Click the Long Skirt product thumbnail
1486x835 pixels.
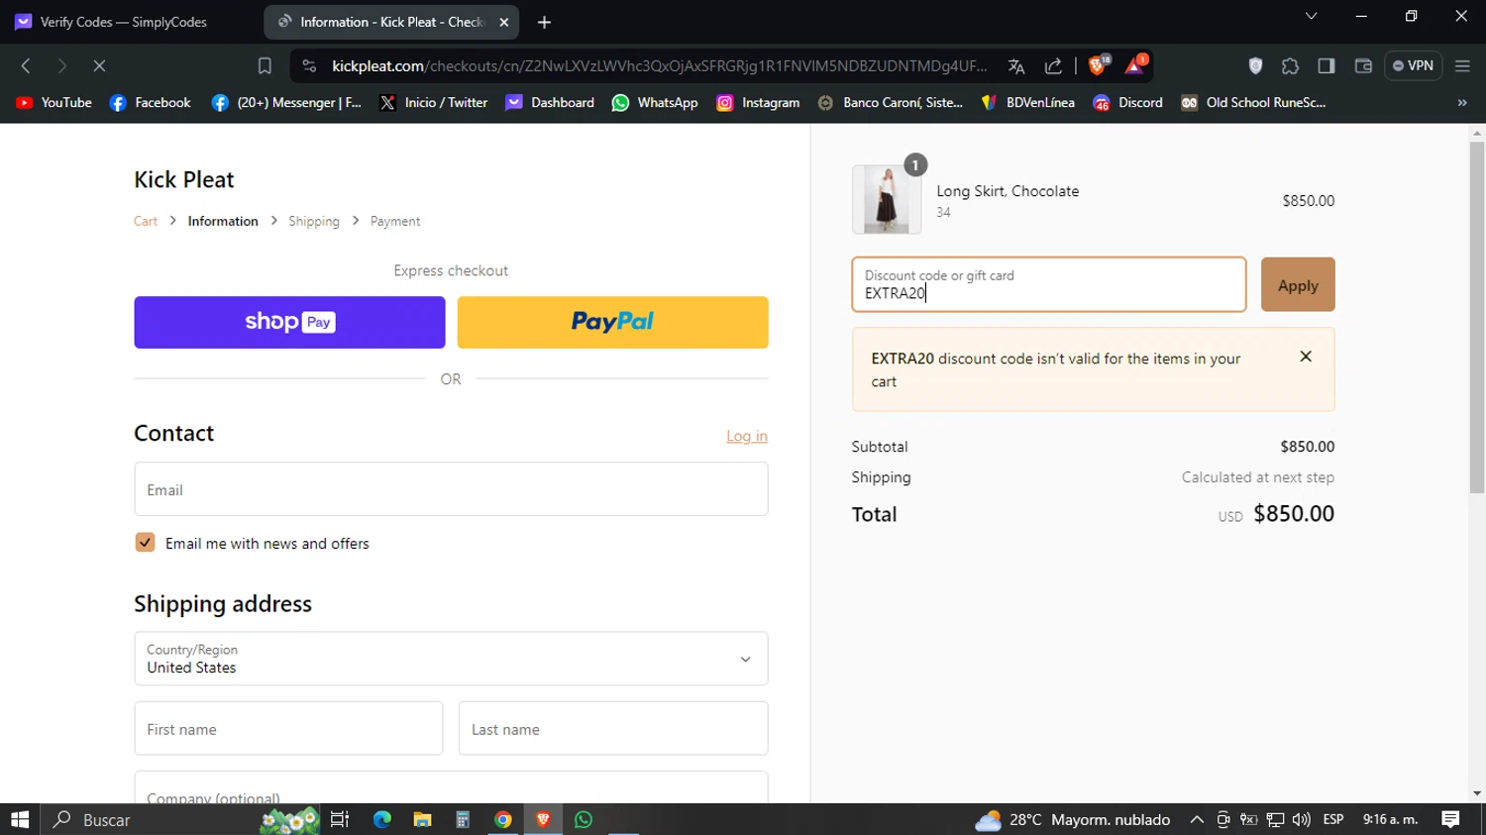pos(887,200)
